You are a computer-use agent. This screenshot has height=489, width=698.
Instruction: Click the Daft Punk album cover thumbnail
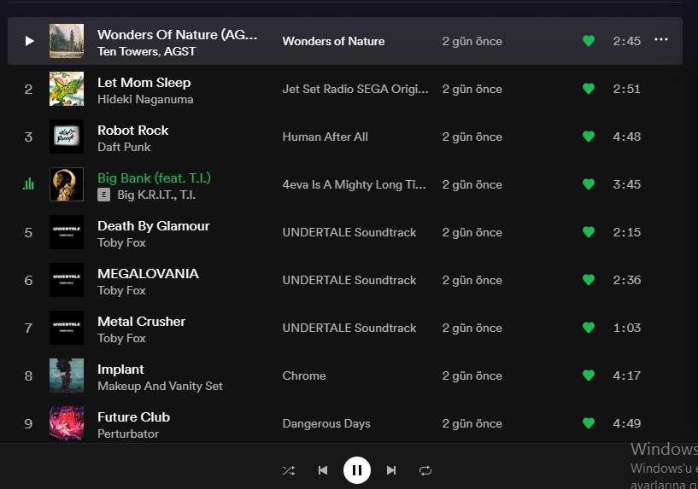tap(67, 137)
